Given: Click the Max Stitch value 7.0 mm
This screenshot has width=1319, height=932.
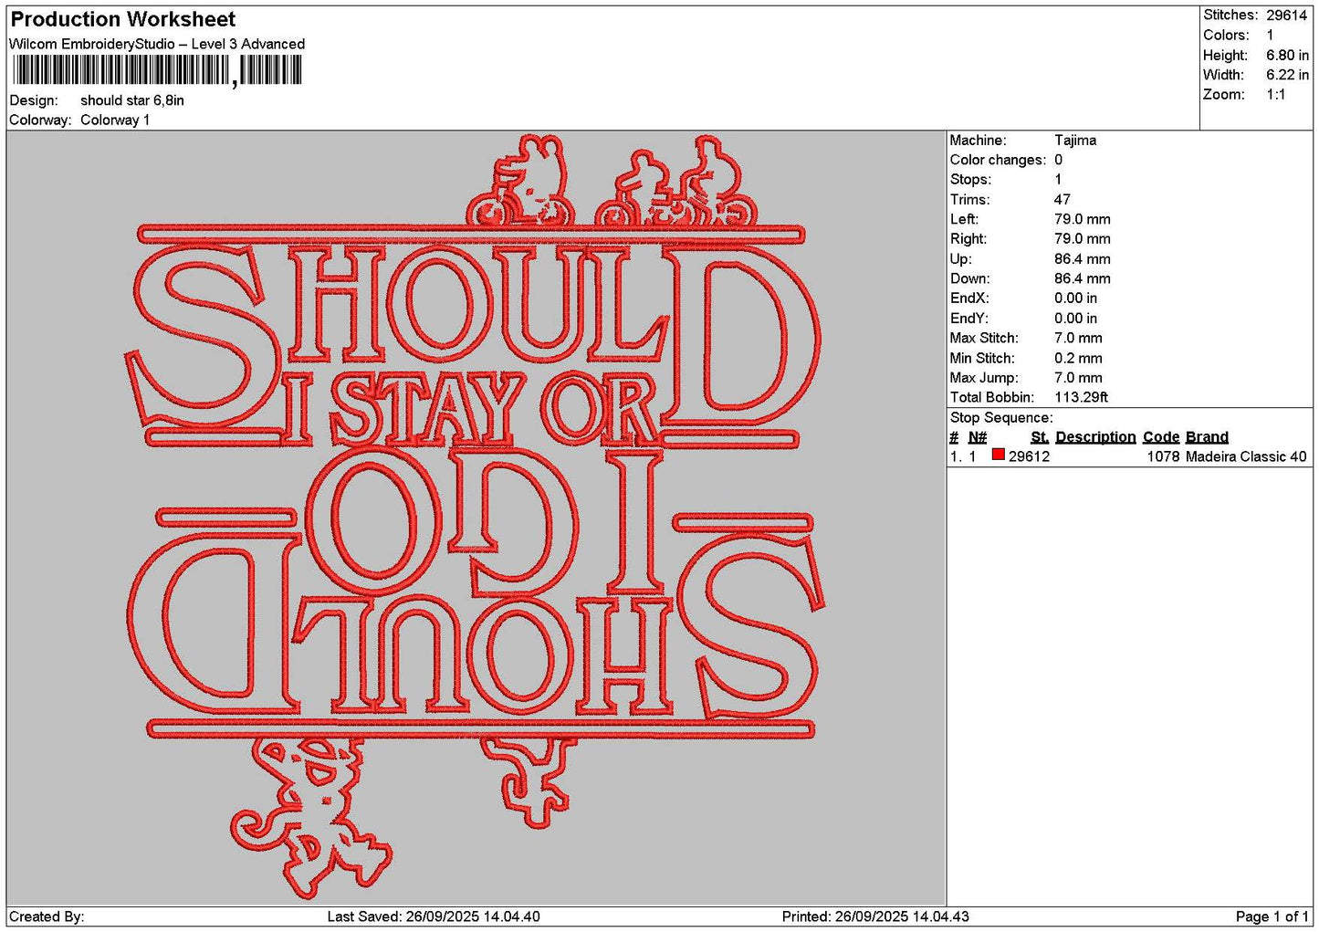Looking at the screenshot, I should 1078,338.
